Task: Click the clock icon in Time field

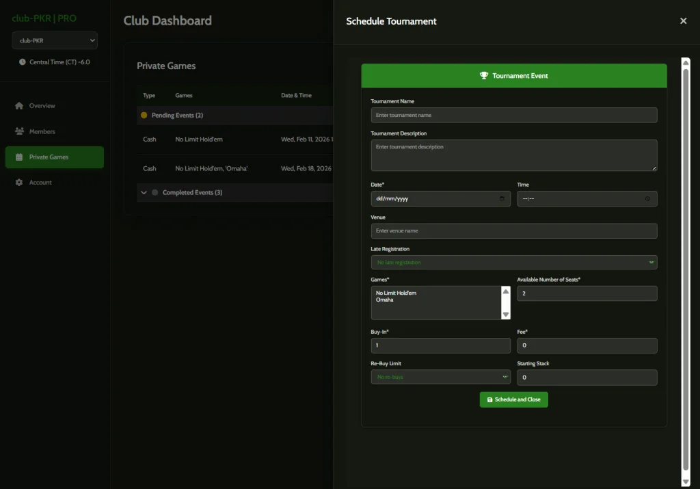Action: [647, 199]
